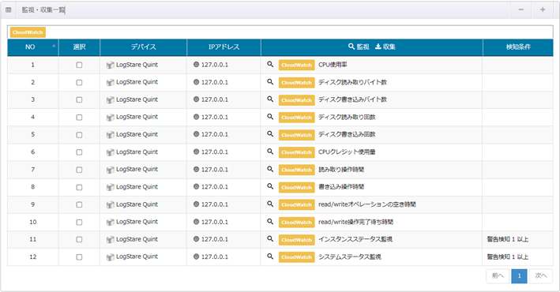Click magnifier icon in インスタンスステータス監視 row
The image size is (560, 292).
point(270,239)
